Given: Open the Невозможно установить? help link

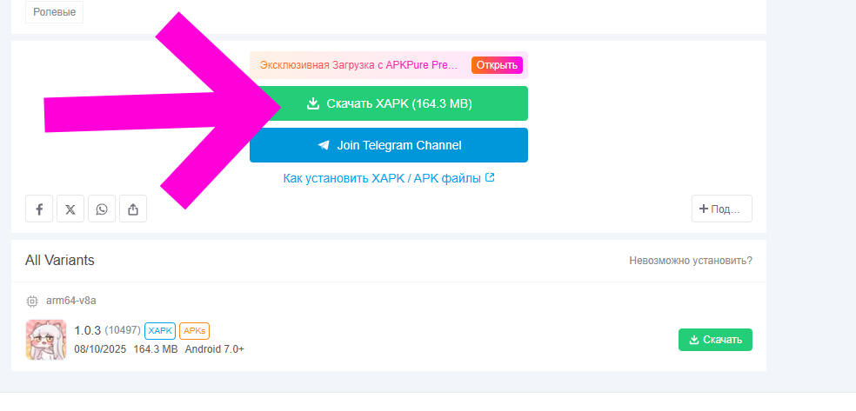Looking at the screenshot, I should coord(691,261).
